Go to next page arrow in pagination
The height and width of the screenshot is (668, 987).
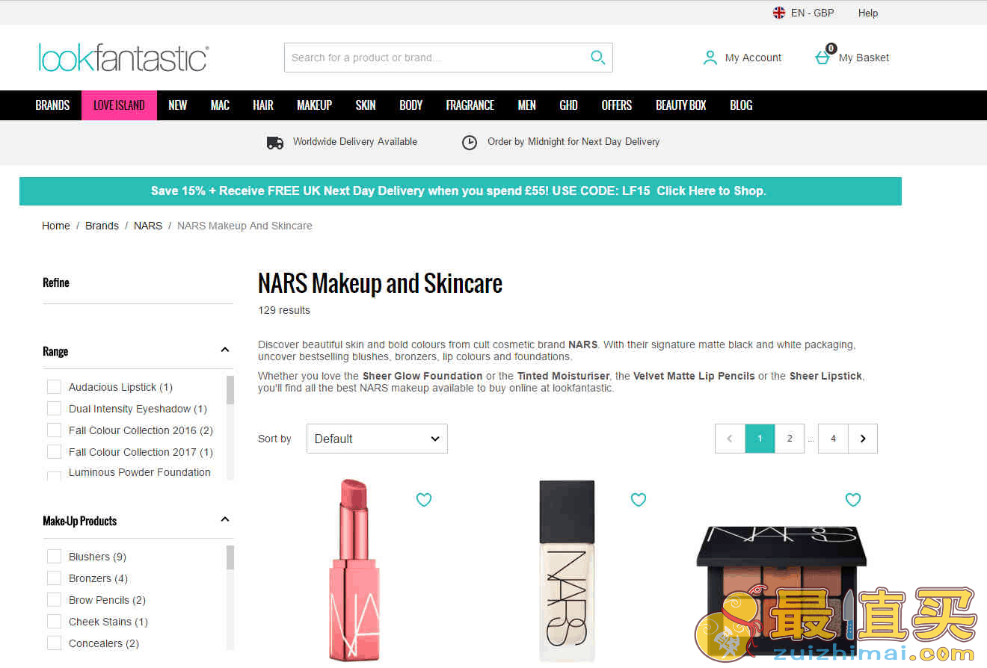(x=863, y=439)
